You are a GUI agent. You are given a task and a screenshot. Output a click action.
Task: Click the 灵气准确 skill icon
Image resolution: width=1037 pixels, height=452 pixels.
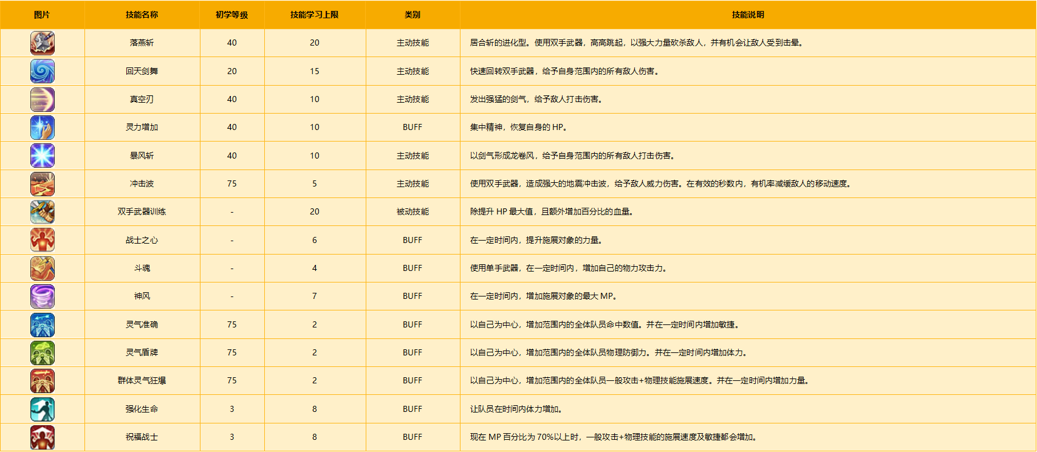[43, 325]
